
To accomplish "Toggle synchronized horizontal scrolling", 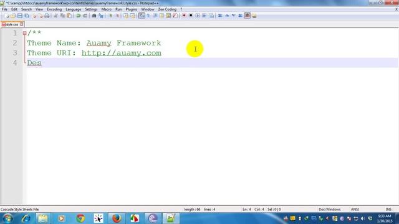I will click(132, 16).
